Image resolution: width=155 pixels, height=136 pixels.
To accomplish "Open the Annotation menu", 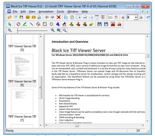I will coord(46,12).
